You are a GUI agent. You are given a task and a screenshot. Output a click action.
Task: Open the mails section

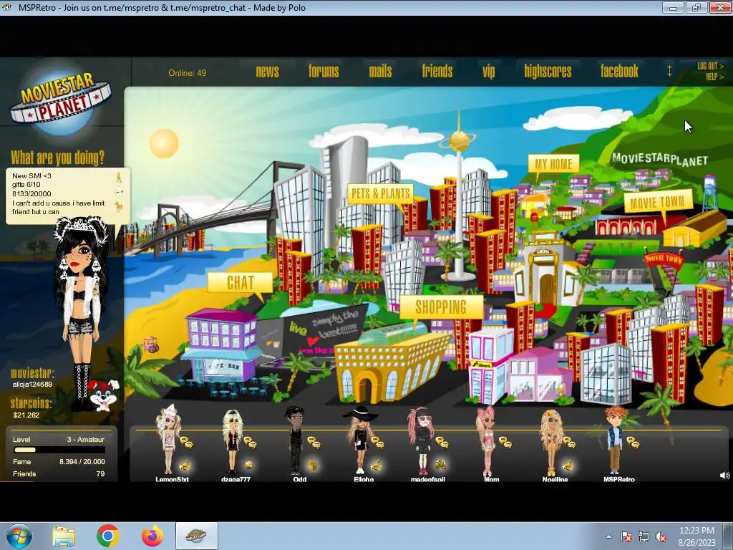pos(381,71)
